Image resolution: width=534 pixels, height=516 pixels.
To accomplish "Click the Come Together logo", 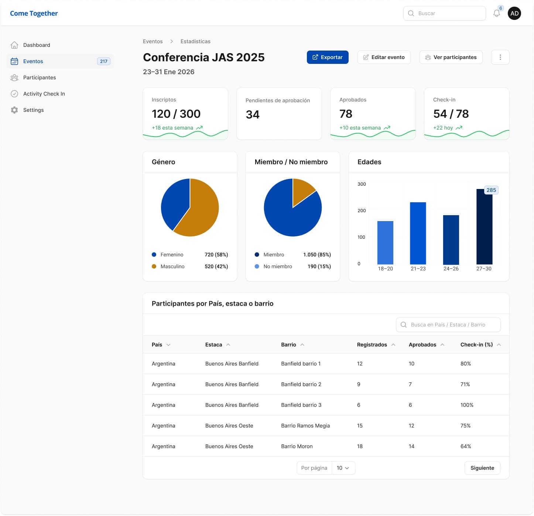I will [34, 13].
